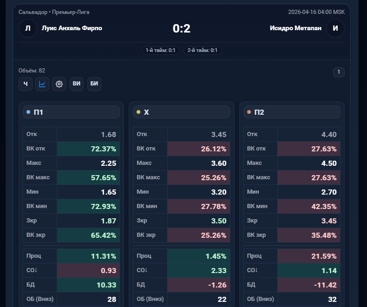367x307 pixels.
Task: Click the orange dot in the П2 header
Action: 249,112
